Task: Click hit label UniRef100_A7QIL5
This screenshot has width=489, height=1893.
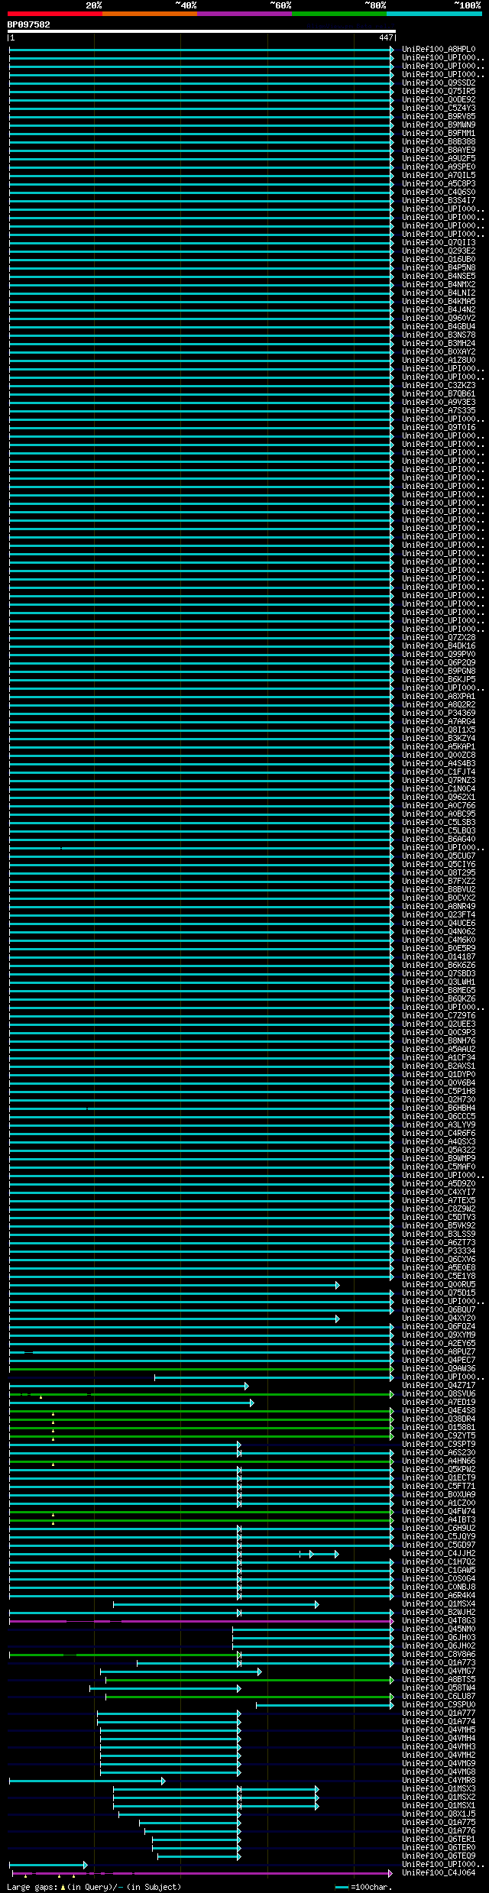Action: pos(439,176)
